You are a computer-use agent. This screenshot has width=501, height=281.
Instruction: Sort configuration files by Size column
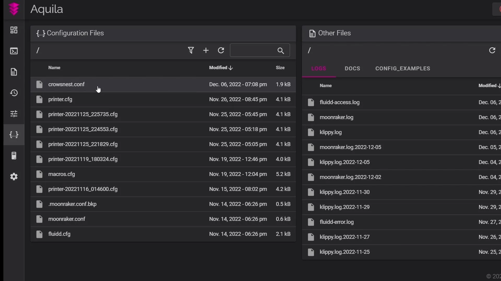(280, 68)
